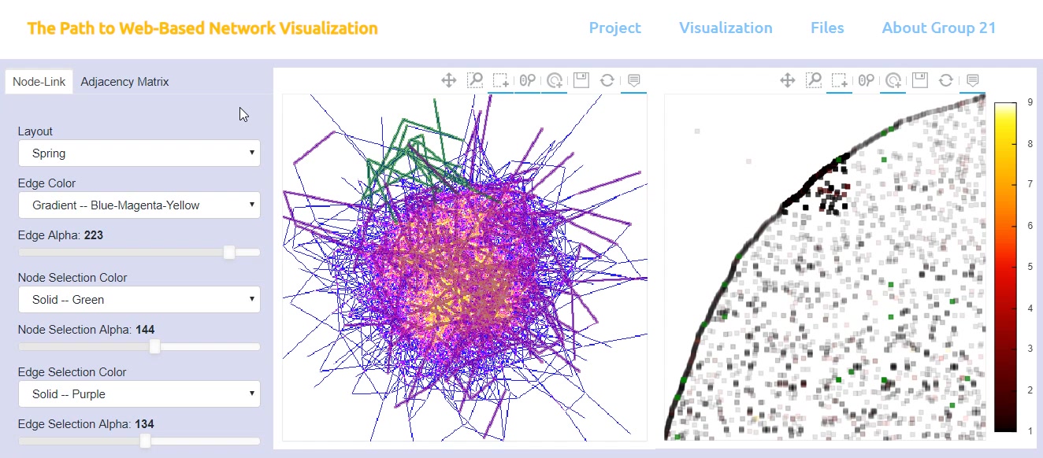Click the 'Node Selection Alpha: 144' label
This screenshot has height=458, width=1043.
[x=86, y=330]
